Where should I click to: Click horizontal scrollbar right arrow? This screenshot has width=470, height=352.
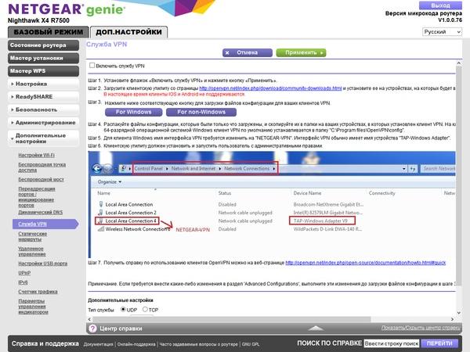pos(452,319)
